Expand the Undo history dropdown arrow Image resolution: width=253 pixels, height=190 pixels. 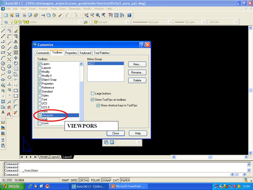tap(72, 15)
